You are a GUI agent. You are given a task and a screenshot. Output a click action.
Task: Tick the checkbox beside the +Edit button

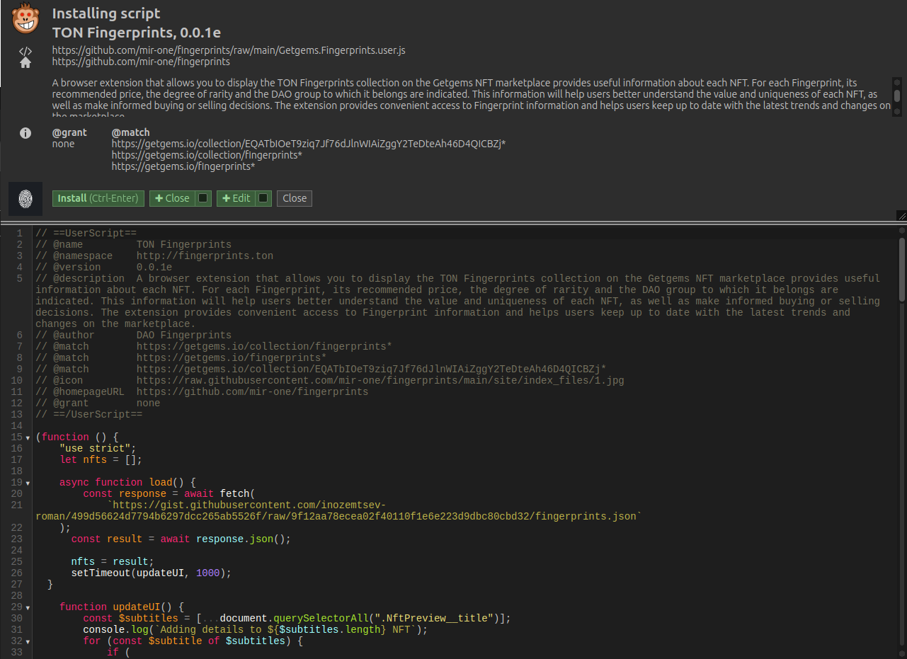tap(263, 198)
